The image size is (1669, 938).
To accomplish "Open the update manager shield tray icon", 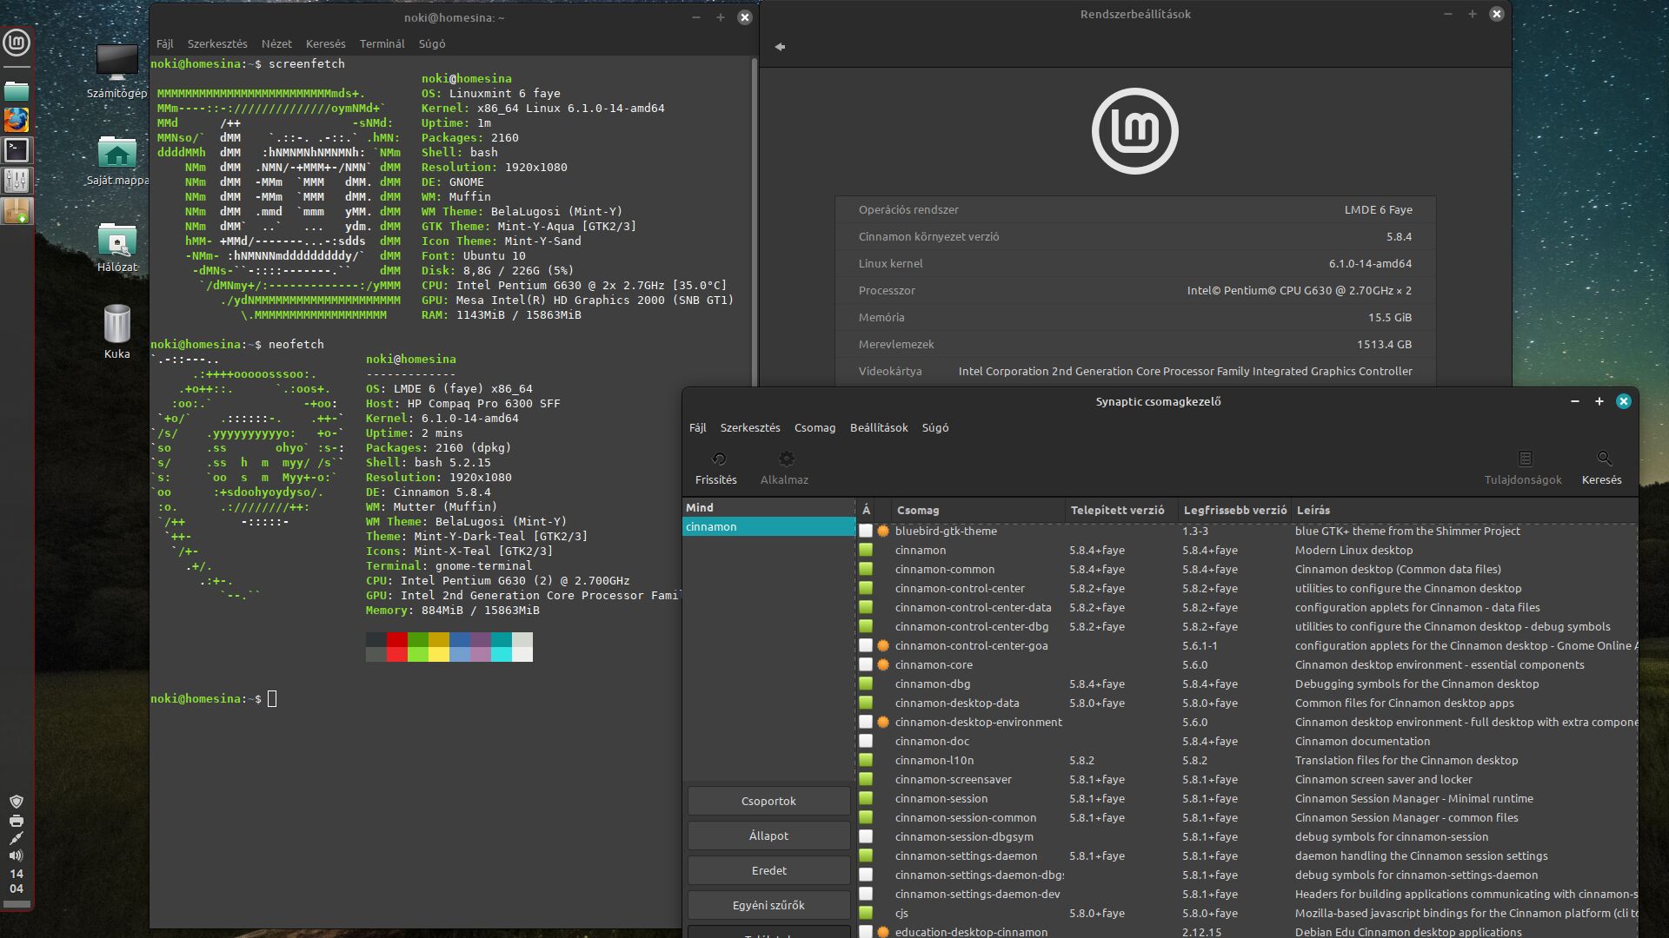I will click(17, 802).
